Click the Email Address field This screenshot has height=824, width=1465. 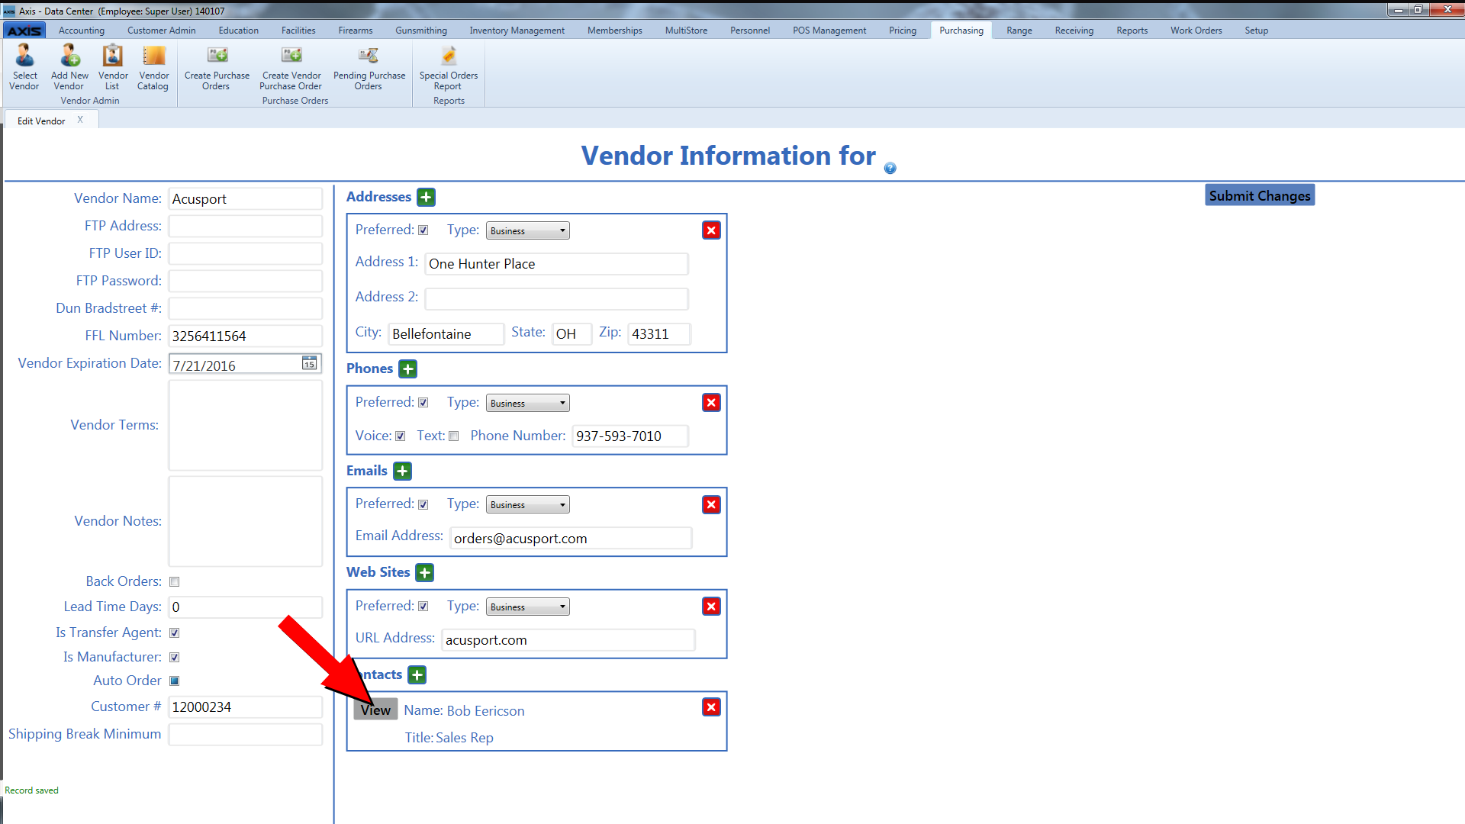coord(571,539)
